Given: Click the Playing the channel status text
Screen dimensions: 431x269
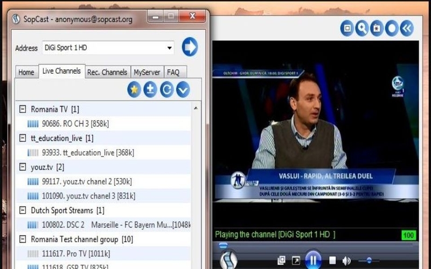Looking at the screenshot, I should [x=275, y=235].
